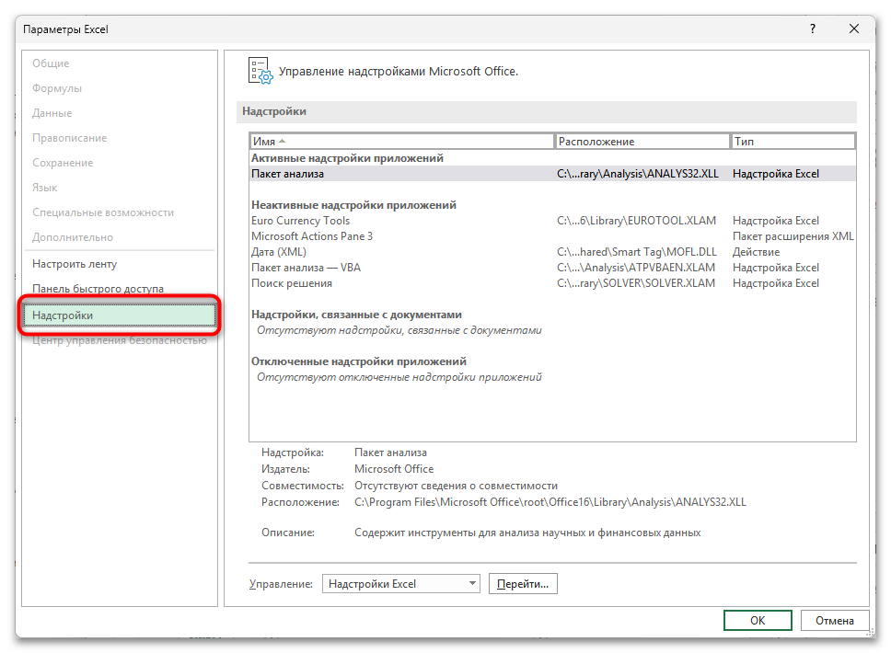The height and width of the screenshot is (653, 891).
Task: Confirm with the OK button
Action: point(757,621)
